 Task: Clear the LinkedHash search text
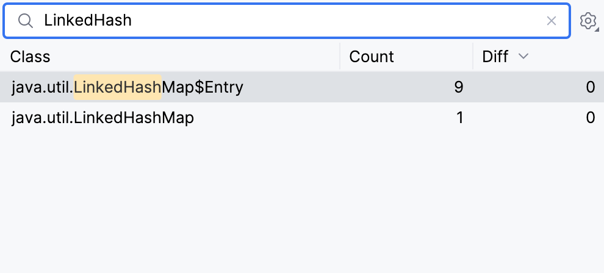point(552,21)
